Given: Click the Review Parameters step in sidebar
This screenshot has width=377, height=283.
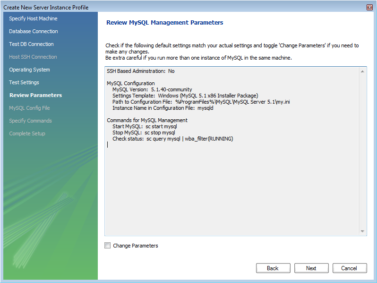Looking at the screenshot, I should (x=35, y=95).
